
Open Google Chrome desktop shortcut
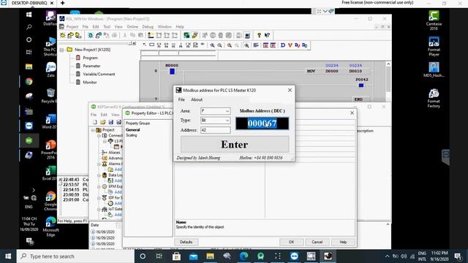coord(50,202)
